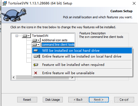
Task: Go back with the < Back button
Action: (78, 100)
